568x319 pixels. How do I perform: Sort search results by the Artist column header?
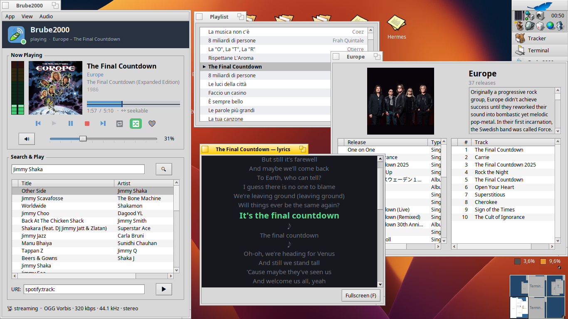(x=143, y=183)
